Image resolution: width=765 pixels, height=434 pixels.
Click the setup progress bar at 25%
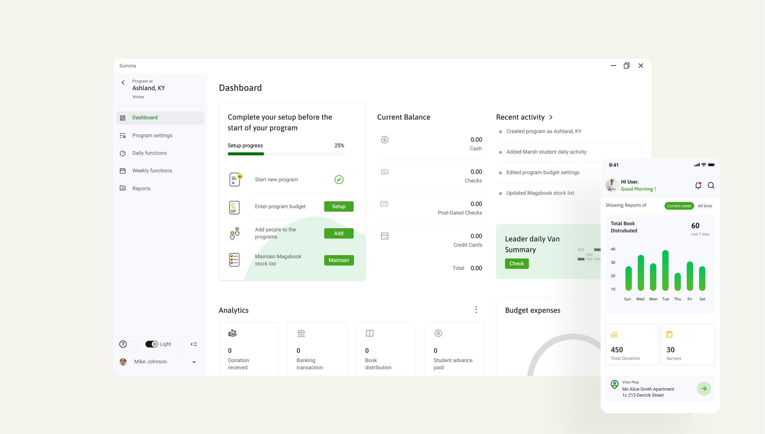click(286, 154)
